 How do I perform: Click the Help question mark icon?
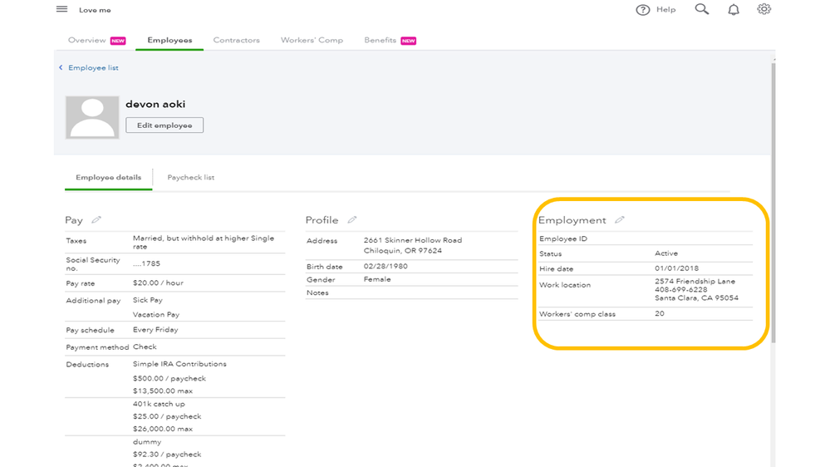(x=642, y=10)
